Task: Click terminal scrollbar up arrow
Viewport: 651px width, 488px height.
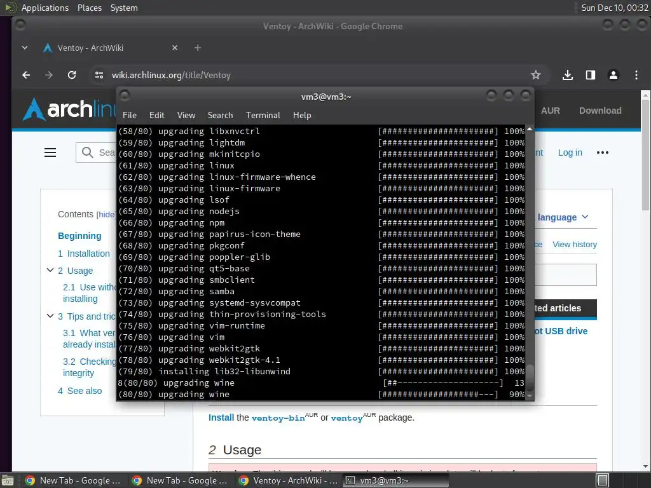Action: pyautogui.click(x=530, y=129)
